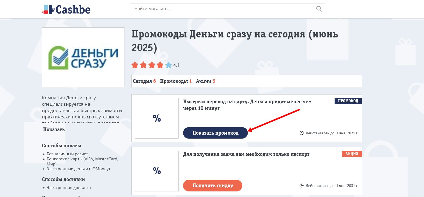Expand the description with 'Показать'
The width and height of the screenshot is (424, 197).
tap(54, 130)
